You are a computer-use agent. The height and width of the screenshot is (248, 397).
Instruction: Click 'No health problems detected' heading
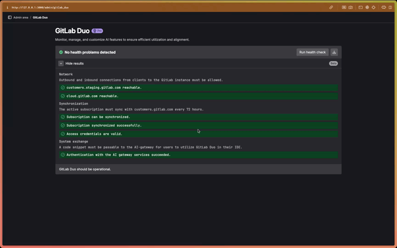tap(90, 52)
